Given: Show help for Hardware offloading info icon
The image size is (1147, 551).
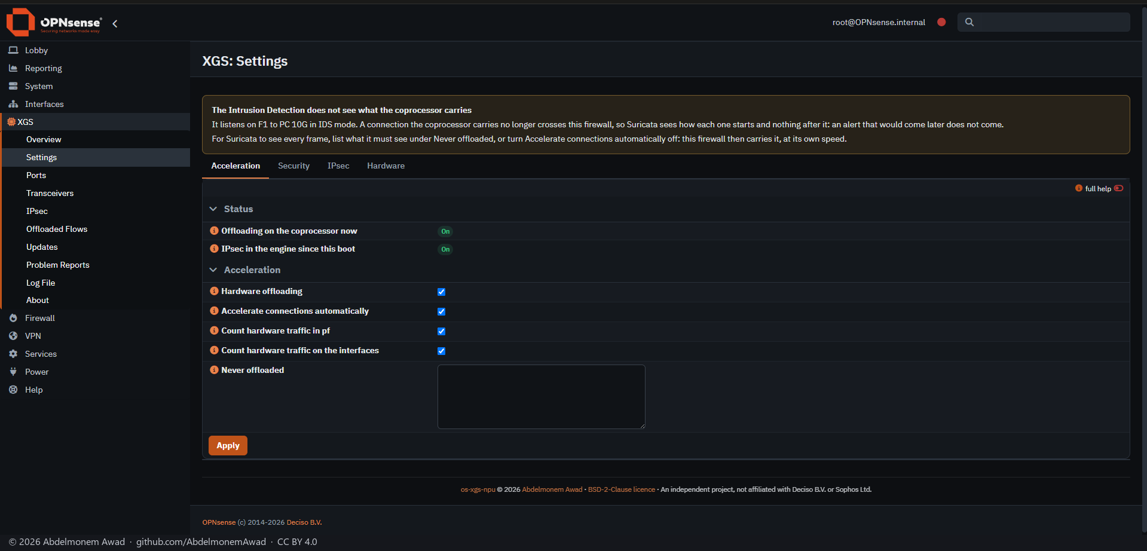Looking at the screenshot, I should point(214,291).
